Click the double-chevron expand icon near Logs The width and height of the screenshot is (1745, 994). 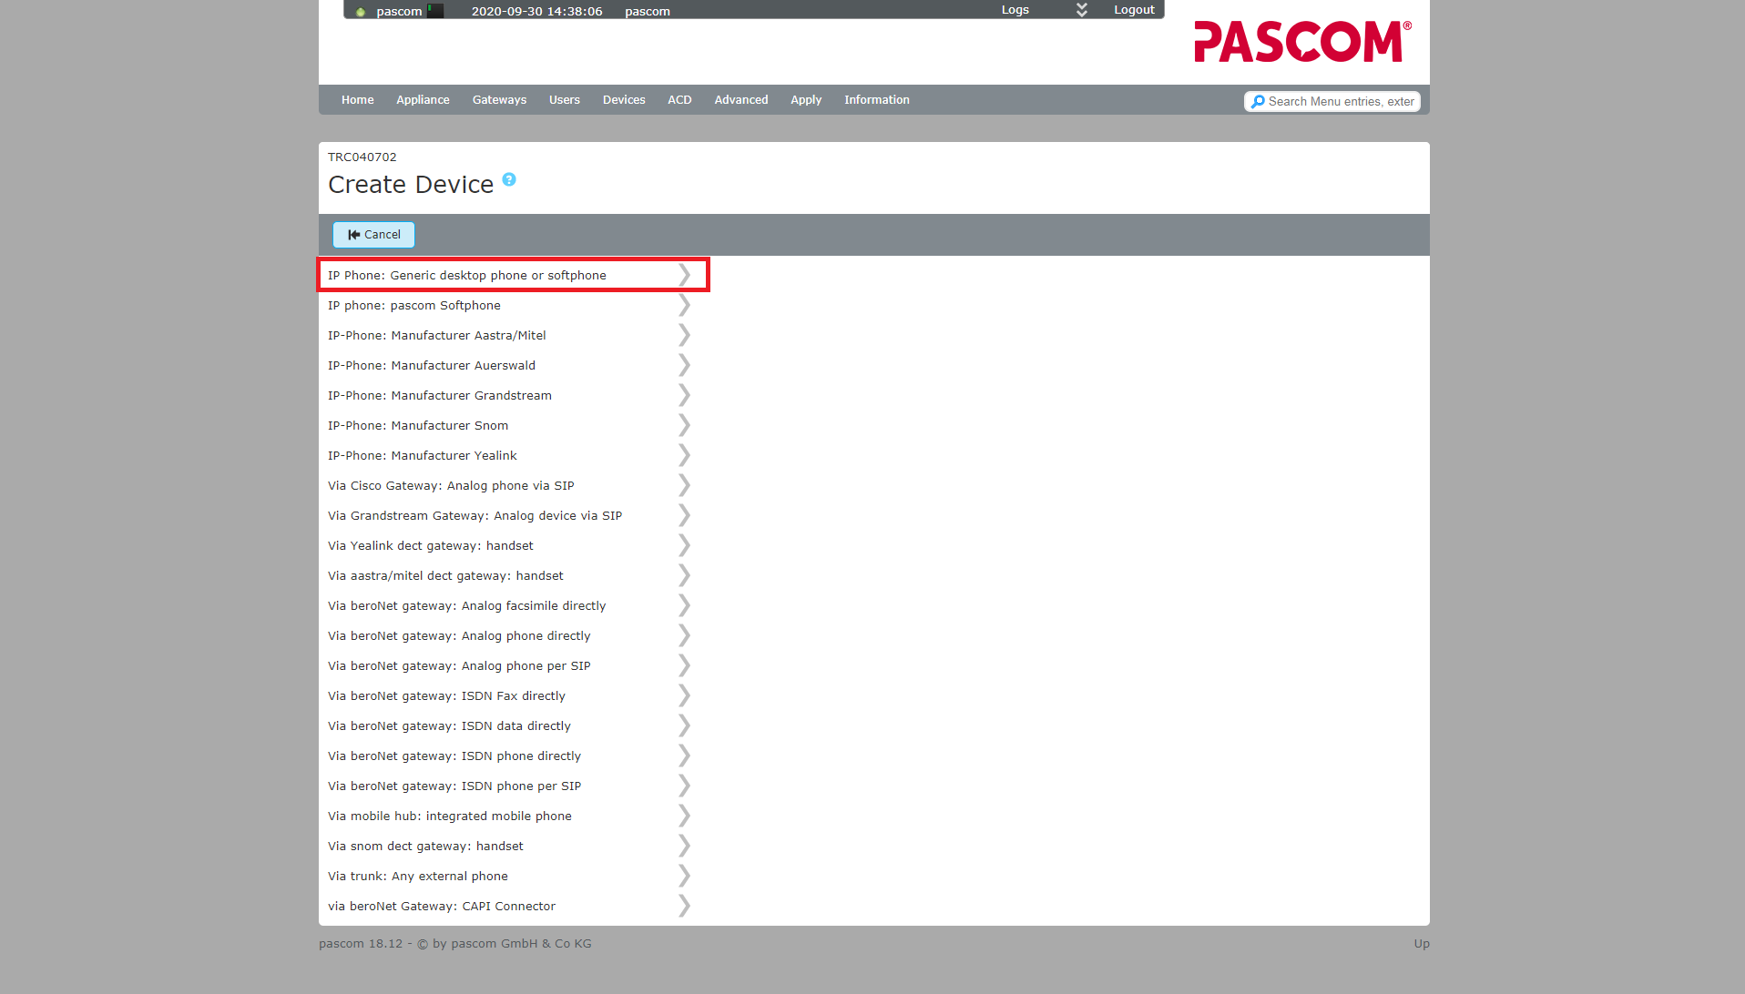(x=1081, y=10)
